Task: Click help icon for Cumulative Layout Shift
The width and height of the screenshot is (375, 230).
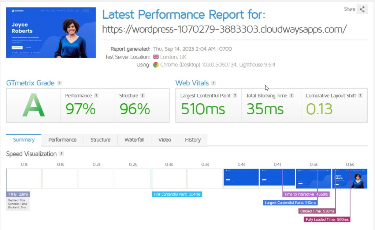Action: (x=360, y=96)
